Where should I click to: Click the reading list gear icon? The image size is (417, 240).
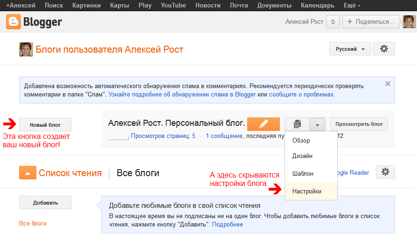tap(385, 172)
